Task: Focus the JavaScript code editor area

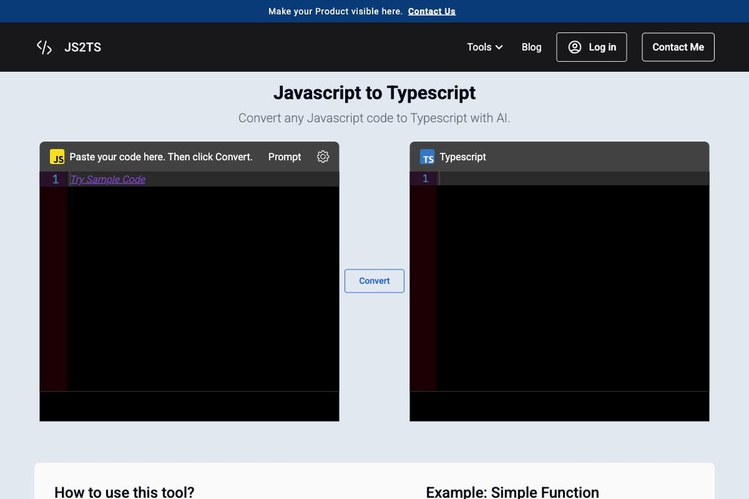Action: coord(203,282)
